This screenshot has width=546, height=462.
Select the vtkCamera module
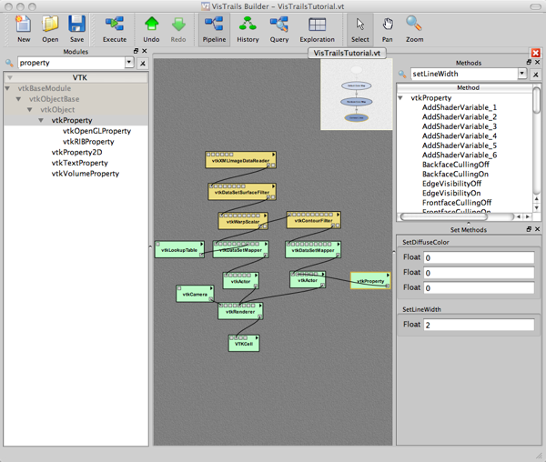coord(195,294)
